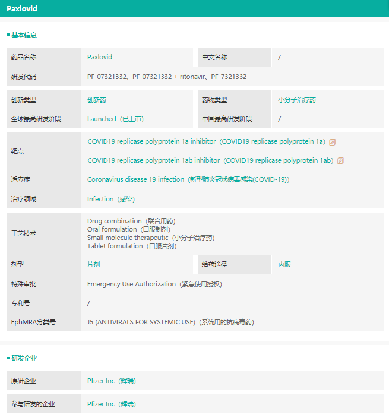Click the 工艺技术 label cell

[43, 233]
